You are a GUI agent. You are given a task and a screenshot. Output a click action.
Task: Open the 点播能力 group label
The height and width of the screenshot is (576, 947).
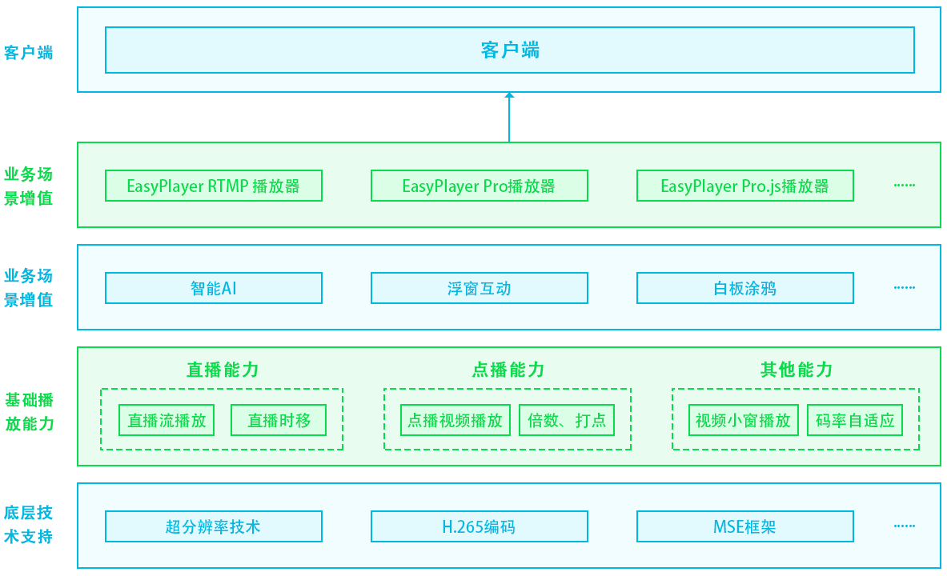(508, 370)
